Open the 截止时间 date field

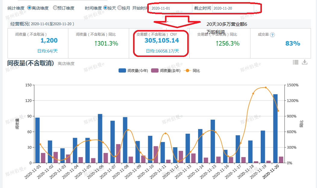pyautogui.click(x=233, y=8)
